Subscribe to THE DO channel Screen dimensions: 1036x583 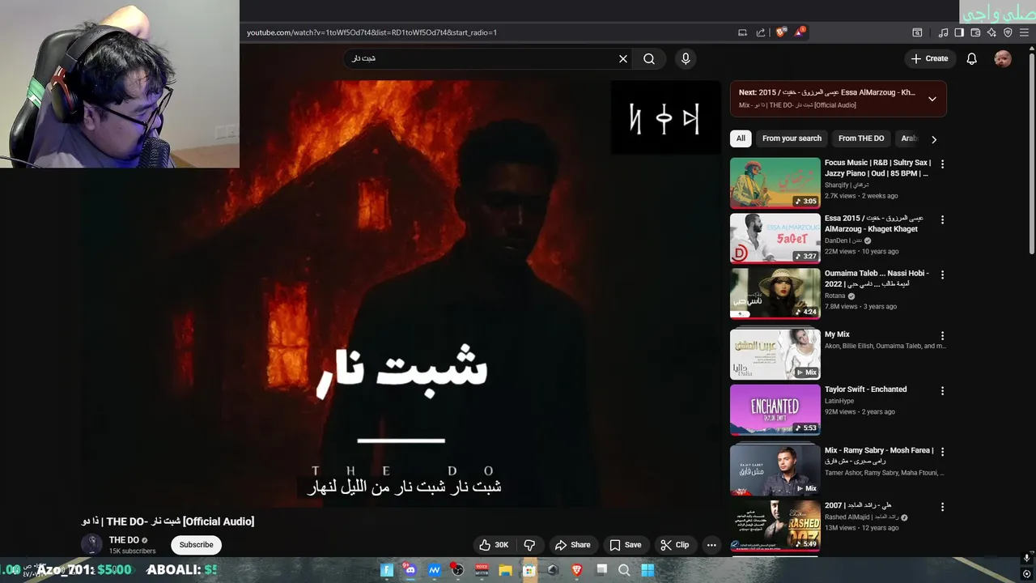pos(197,545)
